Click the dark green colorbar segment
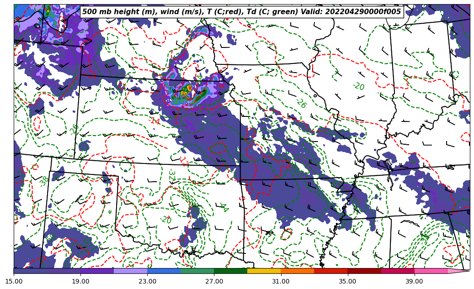474x289 pixels. [x=230, y=271]
